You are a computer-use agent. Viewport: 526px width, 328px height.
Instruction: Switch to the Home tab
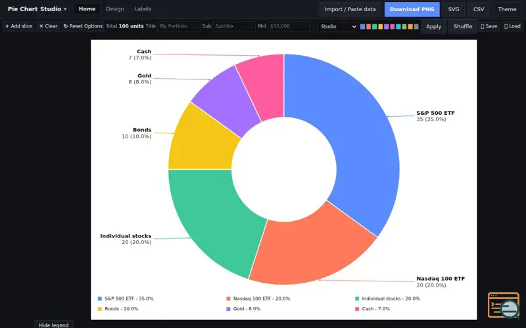tap(87, 9)
